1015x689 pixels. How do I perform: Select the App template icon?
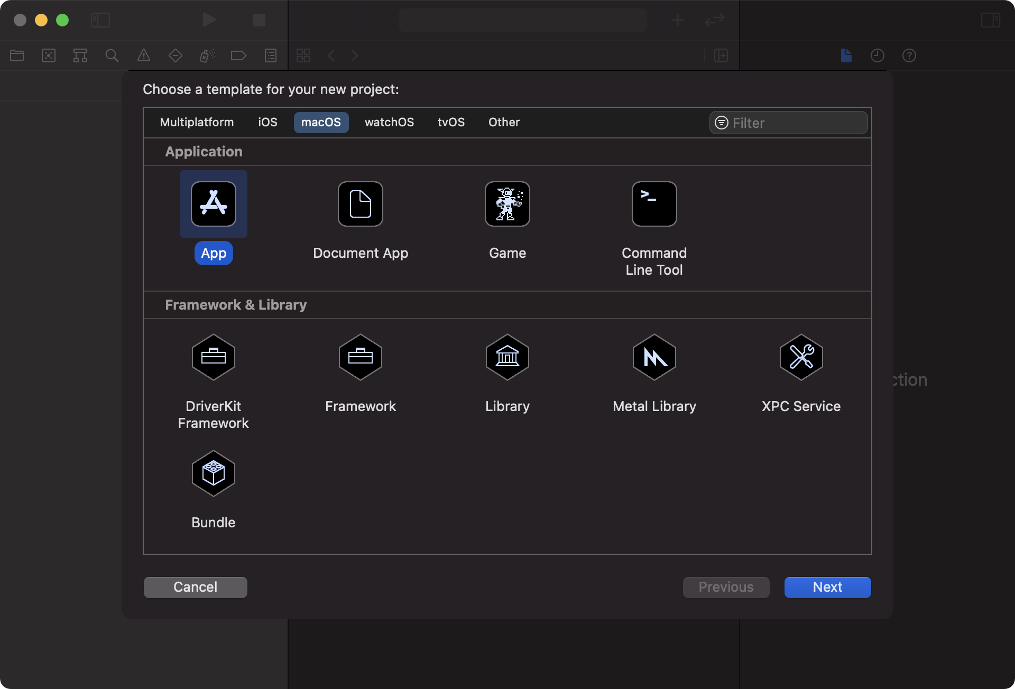[214, 204]
